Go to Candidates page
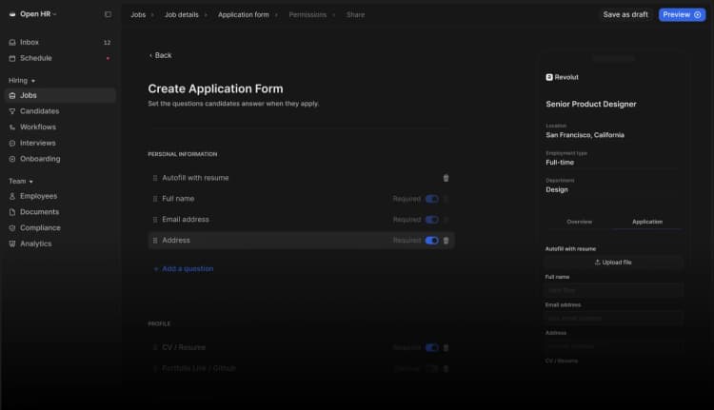This screenshot has height=410, width=714. [60, 111]
